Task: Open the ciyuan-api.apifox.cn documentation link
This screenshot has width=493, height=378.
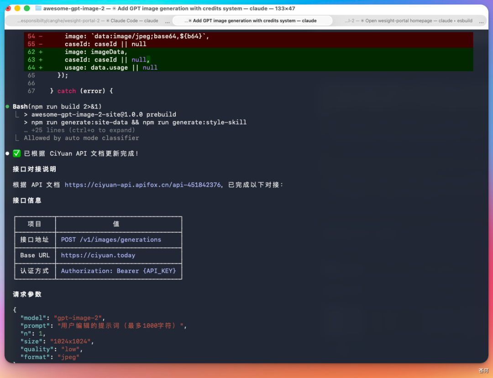Action: 143,185
